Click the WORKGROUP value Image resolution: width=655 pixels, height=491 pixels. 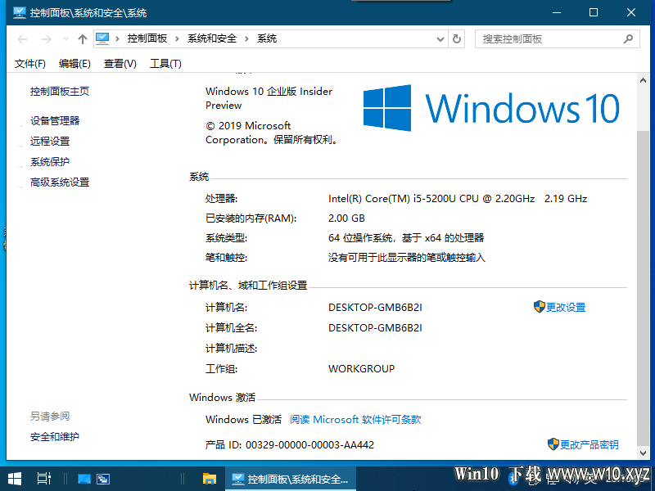(361, 369)
